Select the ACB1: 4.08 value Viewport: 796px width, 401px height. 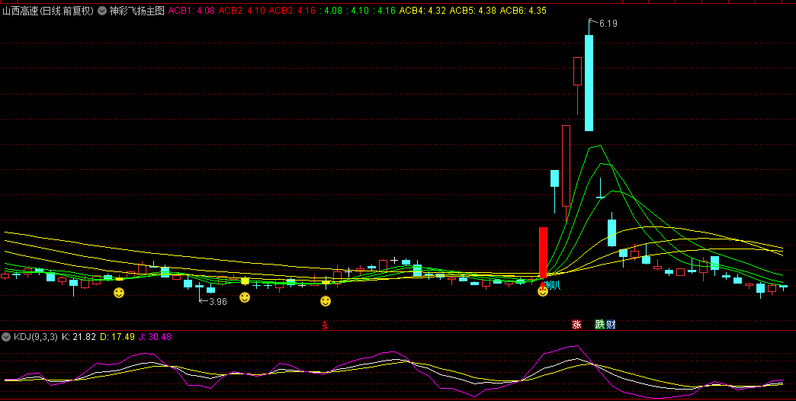191,10
